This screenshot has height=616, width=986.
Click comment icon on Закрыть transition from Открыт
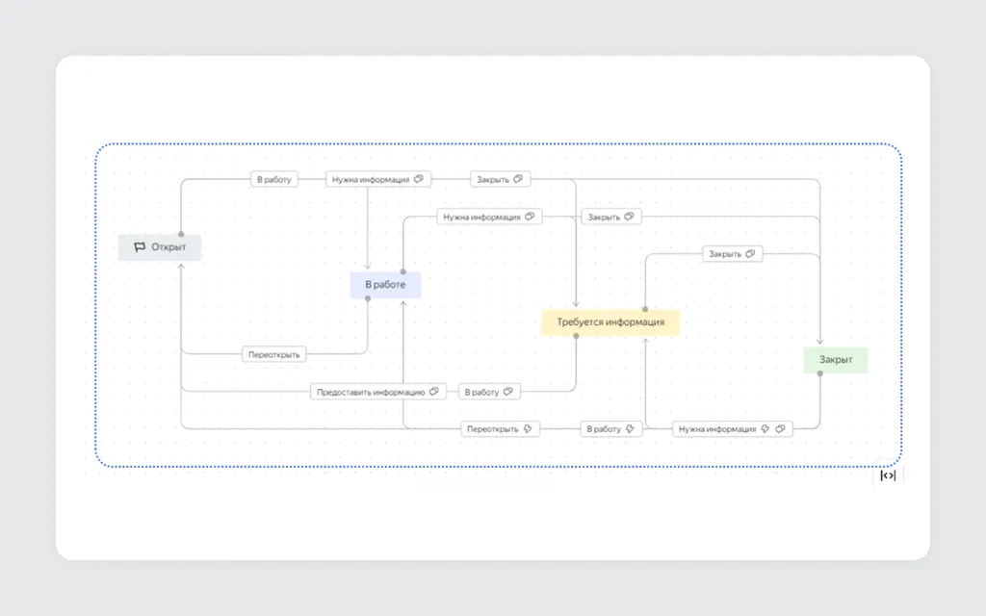(x=518, y=179)
